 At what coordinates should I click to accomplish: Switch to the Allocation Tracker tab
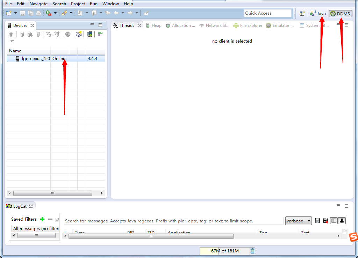181,25
